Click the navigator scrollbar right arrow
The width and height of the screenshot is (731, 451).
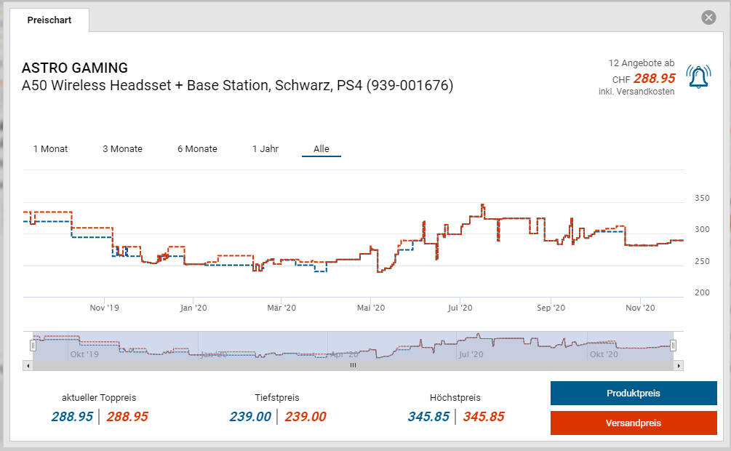point(679,365)
